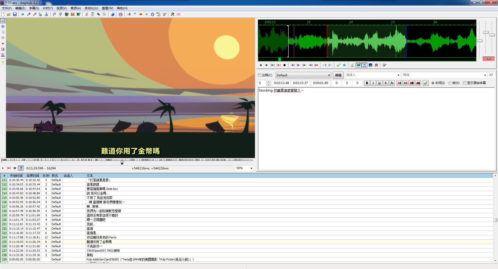The width and height of the screenshot is (498, 269).
Task: Toggle spectrum analyzer mode icon
Action: coord(370,65)
